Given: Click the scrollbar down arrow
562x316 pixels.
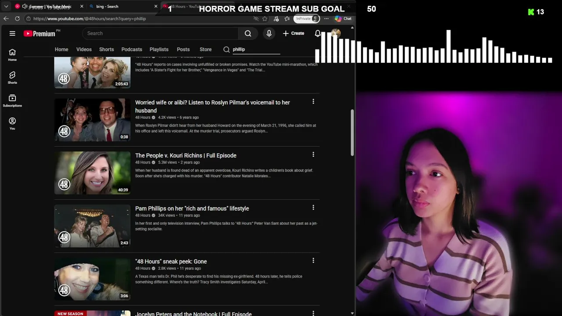Looking at the screenshot, I should click(x=352, y=313).
